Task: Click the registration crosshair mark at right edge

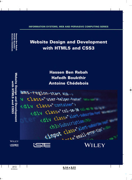Action: [x=131, y=90]
